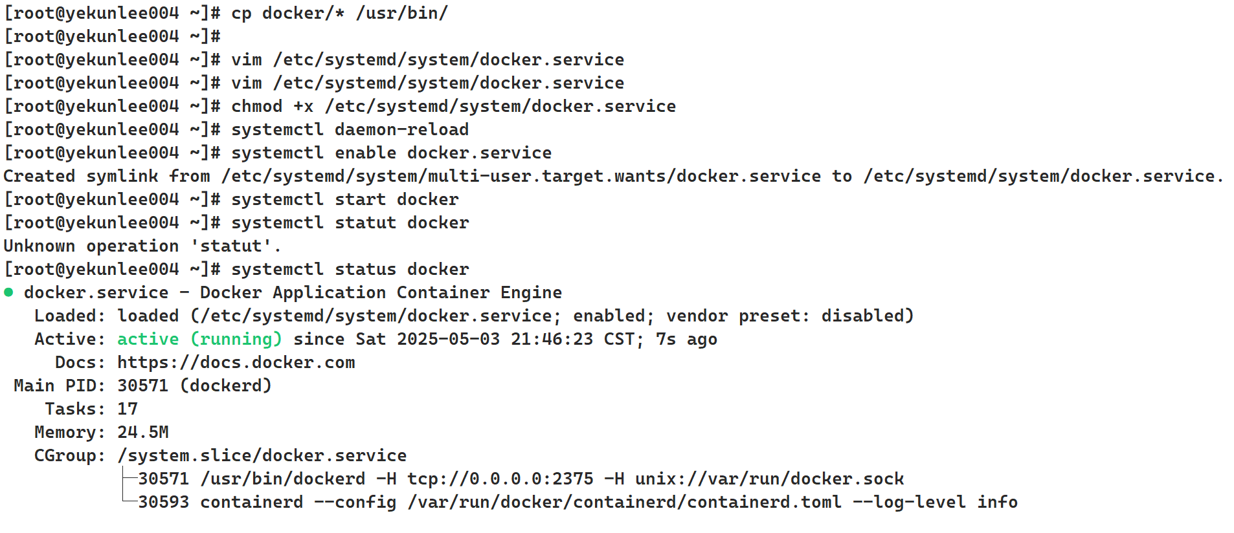The height and width of the screenshot is (533, 1234).
Task: Click the 'cp docker/* /usr/bin/' command
Action: [x=339, y=13]
